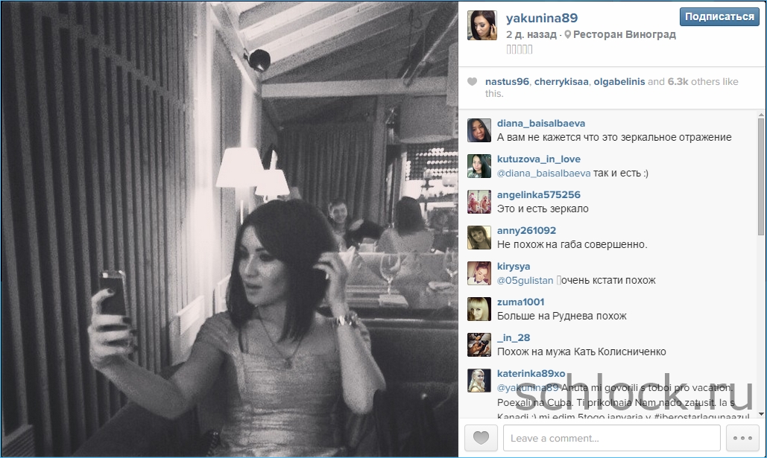Open the three-dots more options button
767x458 pixels.
click(742, 437)
